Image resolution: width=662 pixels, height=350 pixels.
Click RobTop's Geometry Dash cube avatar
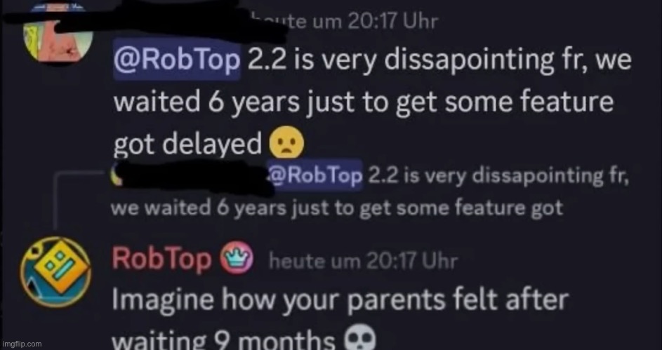pos(55,272)
